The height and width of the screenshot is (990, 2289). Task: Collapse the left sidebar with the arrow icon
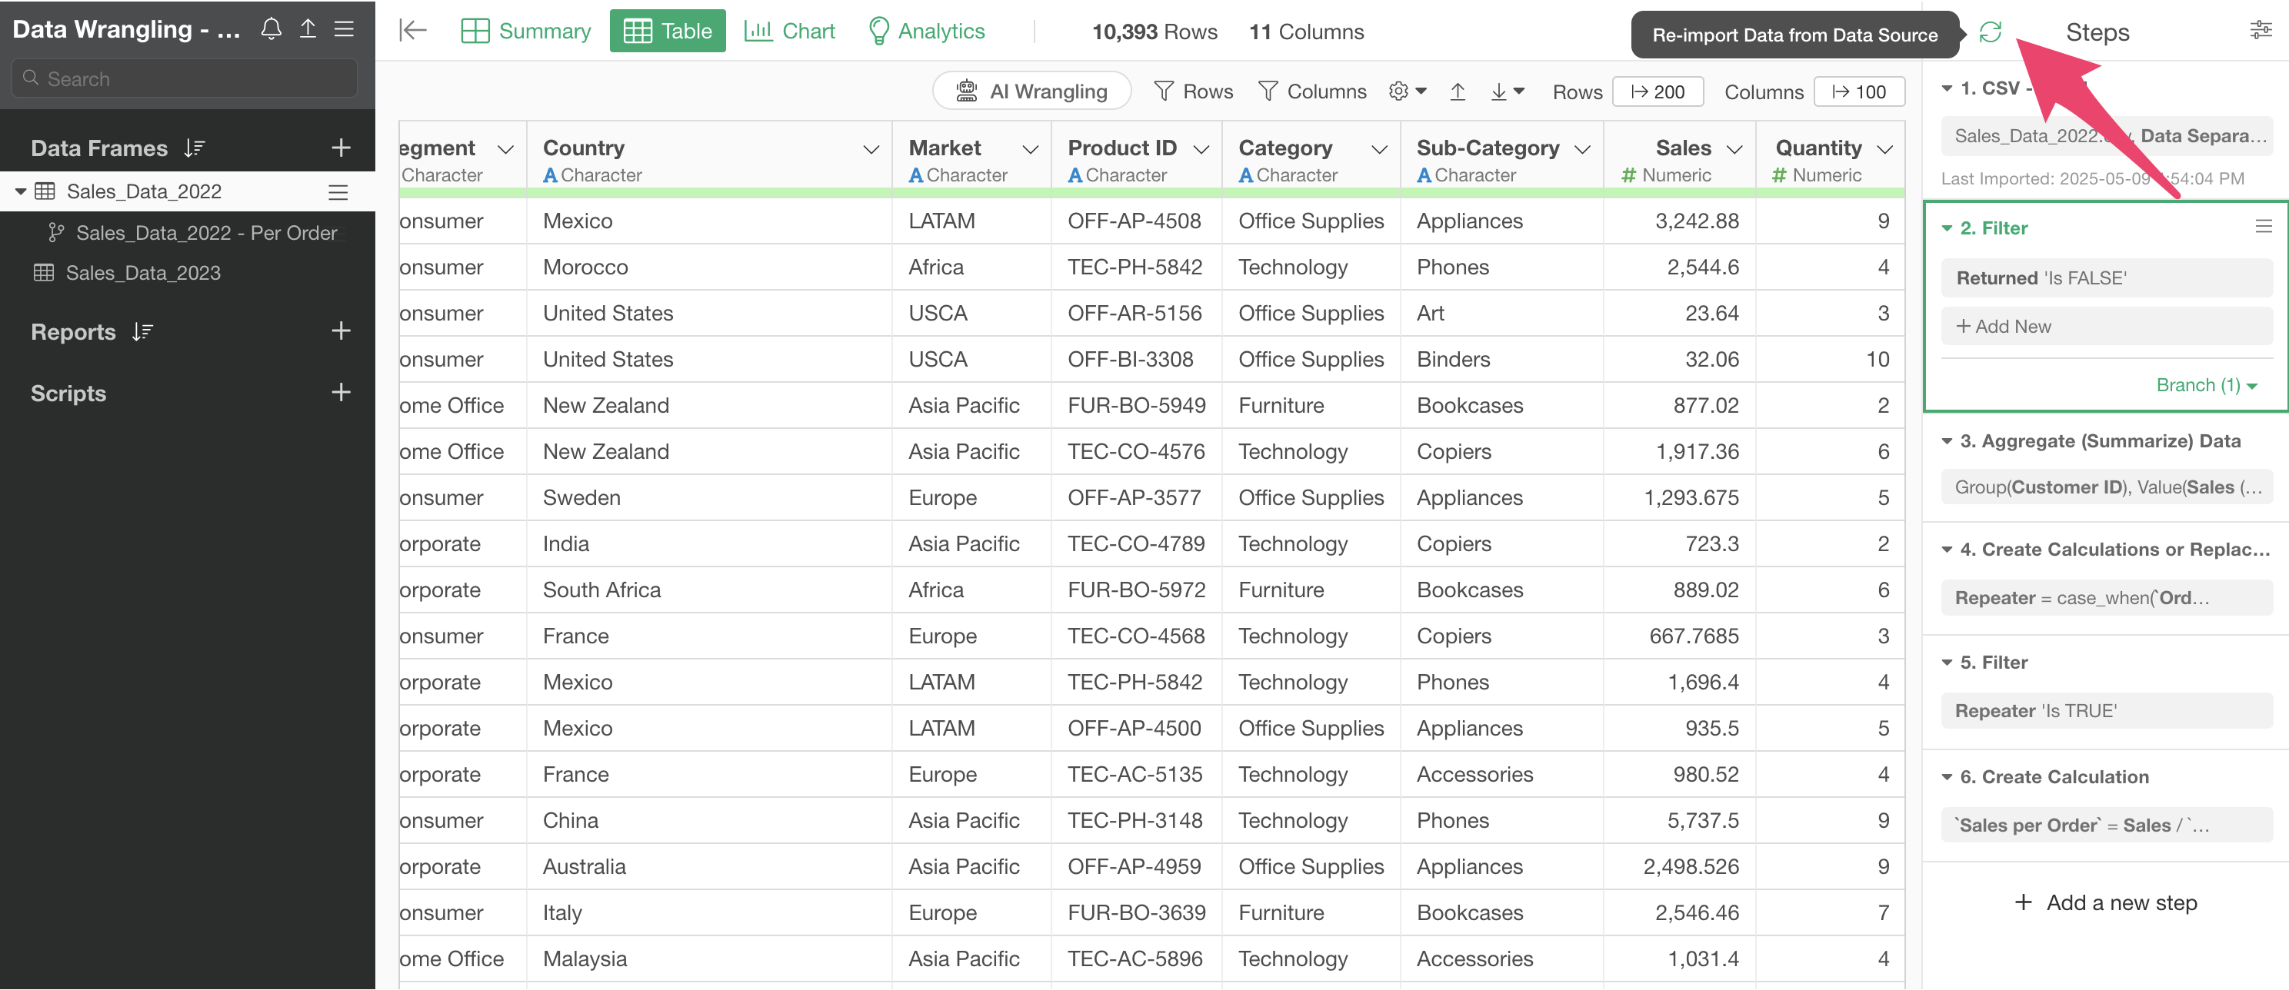point(413,31)
